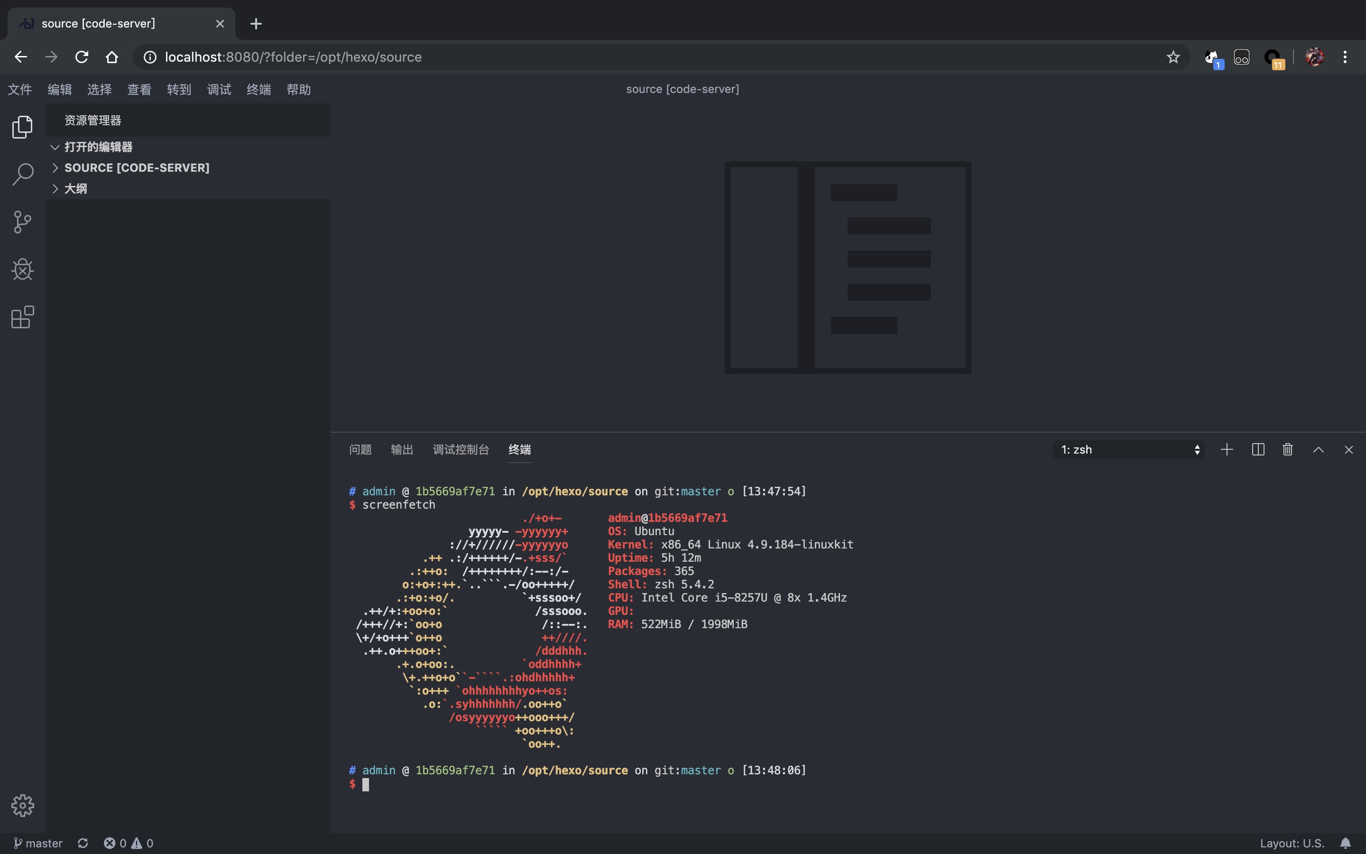Open the 终端 menu in menu bar
This screenshot has height=854, width=1366.
coord(258,89)
